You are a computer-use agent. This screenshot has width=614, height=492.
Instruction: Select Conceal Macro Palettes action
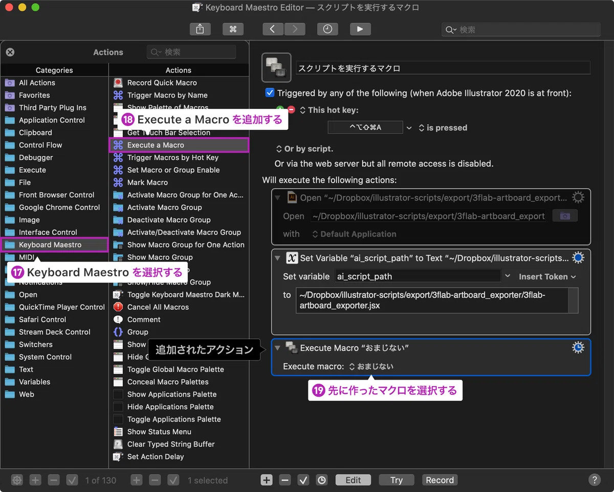click(179, 382)
